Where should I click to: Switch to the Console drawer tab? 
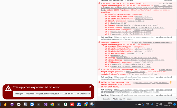coord(106,99)
